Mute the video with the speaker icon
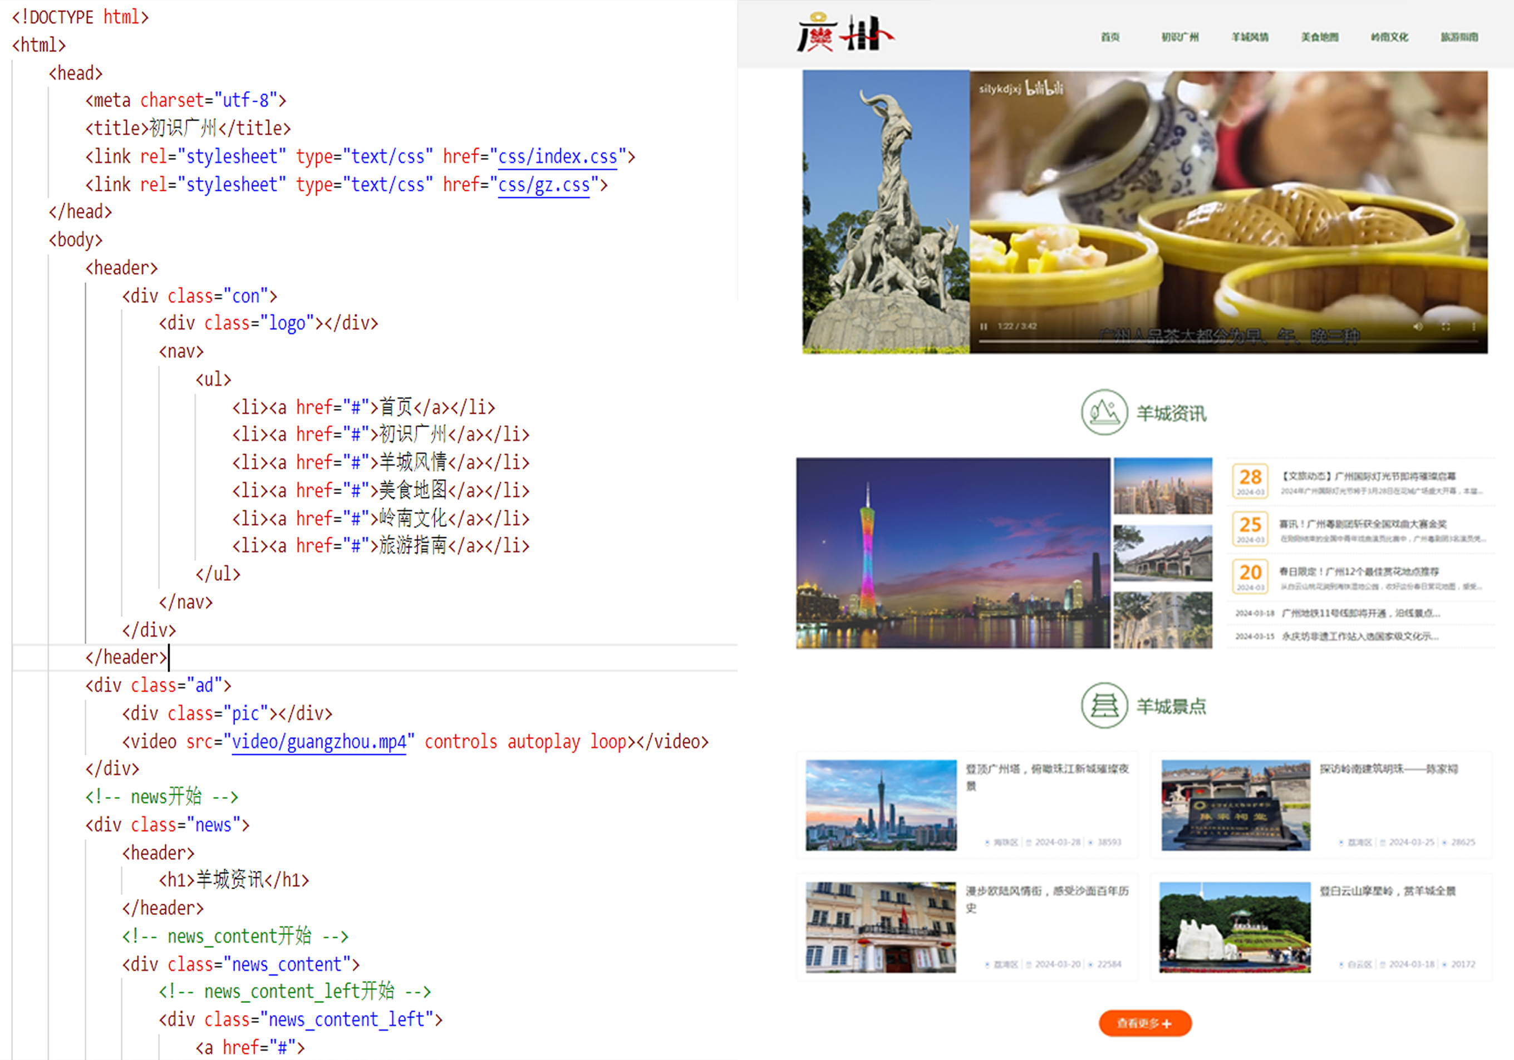Viewport: 1514px width, 1060px height. (1418, 326)
